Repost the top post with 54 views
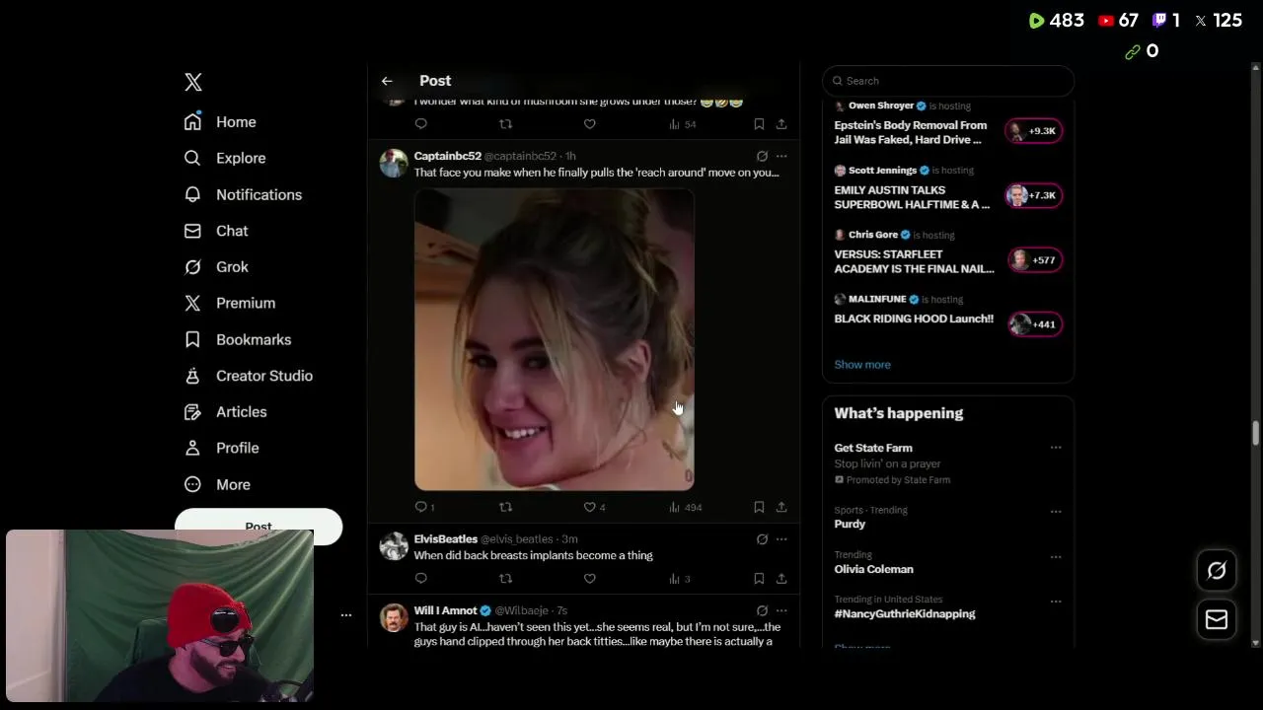 [505, 124]
